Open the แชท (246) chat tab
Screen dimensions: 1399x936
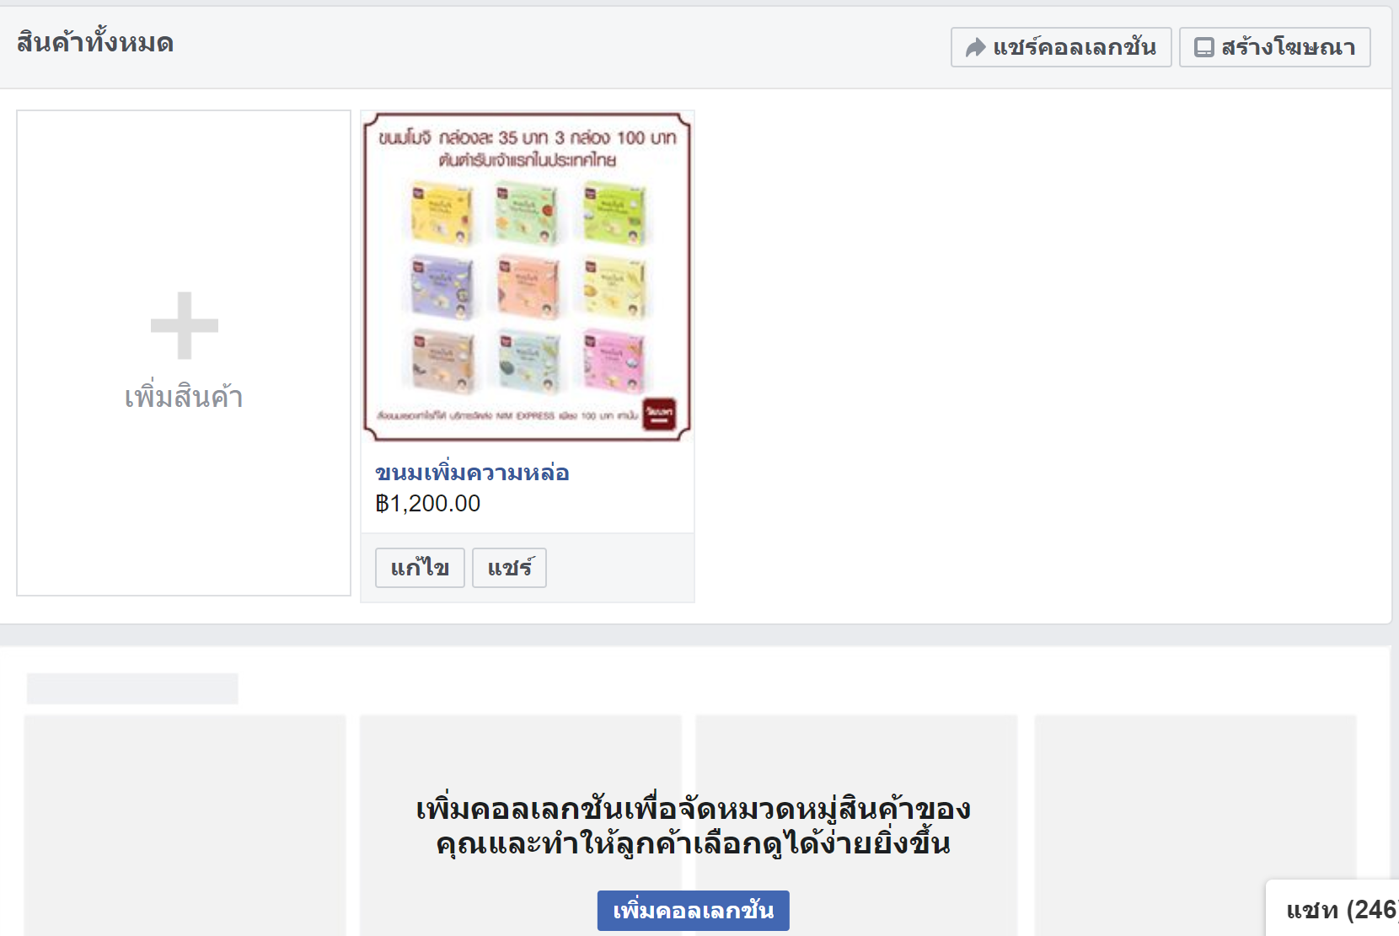(x=1336, y=910)
